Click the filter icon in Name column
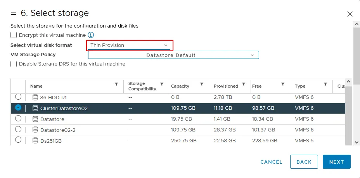Viewport: 360px width, 178px height. [116, 84]
